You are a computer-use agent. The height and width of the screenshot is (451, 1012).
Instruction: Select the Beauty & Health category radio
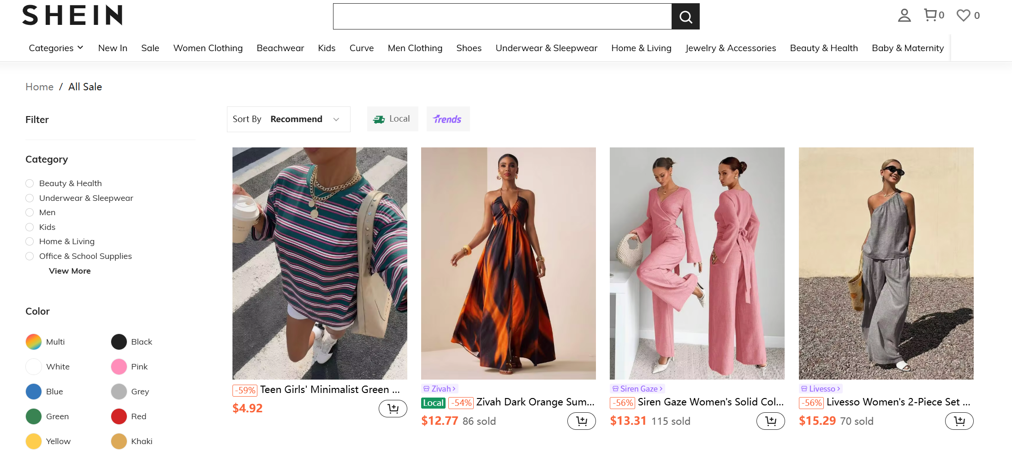click(x=30, y=183)
